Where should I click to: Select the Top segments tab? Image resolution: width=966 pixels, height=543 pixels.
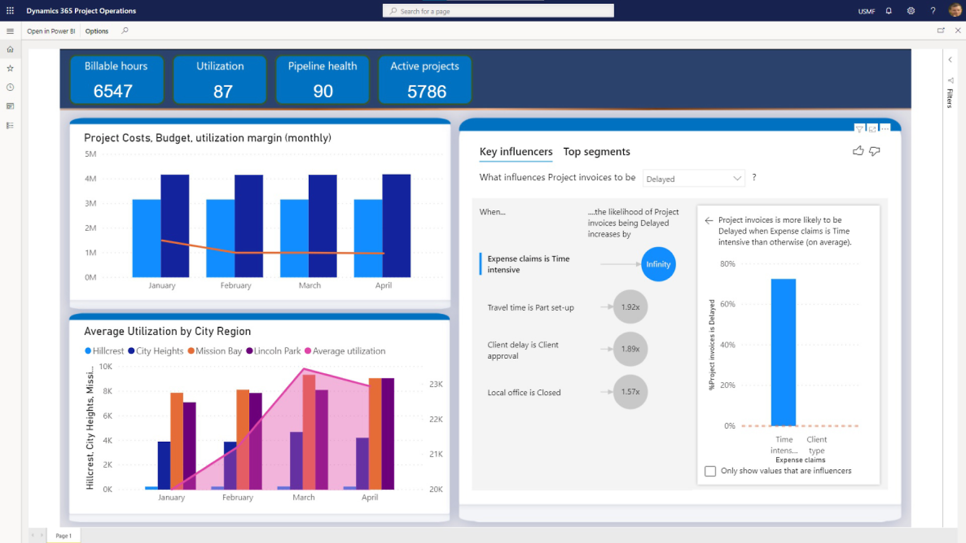(596, 151)
